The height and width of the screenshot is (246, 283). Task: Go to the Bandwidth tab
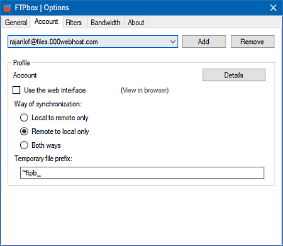[106, 23]
